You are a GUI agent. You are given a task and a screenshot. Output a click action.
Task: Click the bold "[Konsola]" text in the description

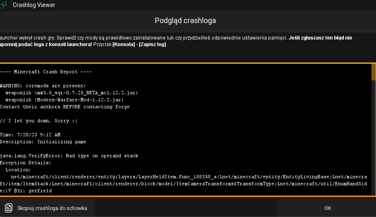(124, 44)
